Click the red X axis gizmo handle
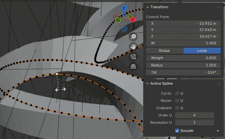The height and width of the screenshot is (139, 225). [133, 19]
